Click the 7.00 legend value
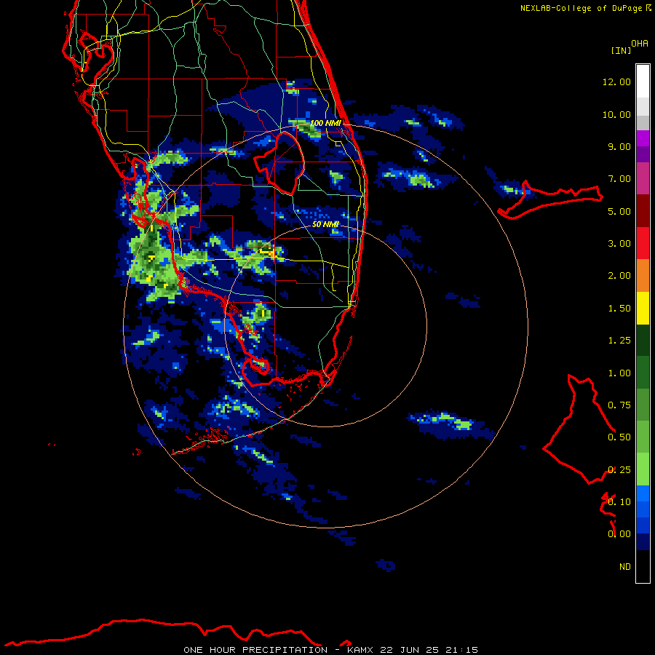655x655 pixels. (x=619, y=179)
